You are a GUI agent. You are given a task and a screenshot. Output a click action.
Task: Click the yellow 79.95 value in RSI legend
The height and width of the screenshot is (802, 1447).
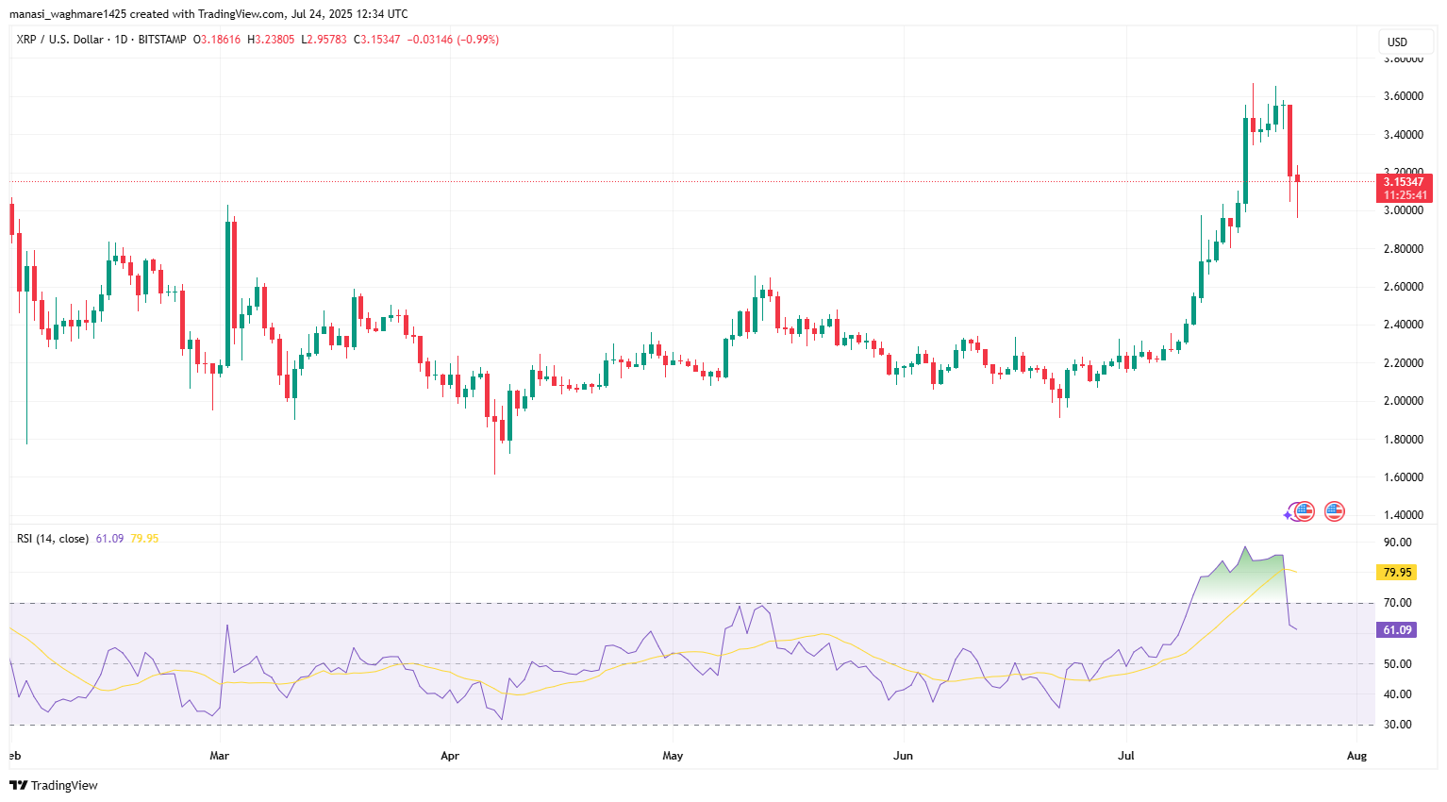point(144,539)
